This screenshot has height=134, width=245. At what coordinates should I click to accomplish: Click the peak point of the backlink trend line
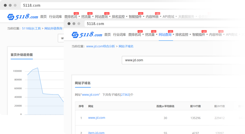tap(38, 68)
